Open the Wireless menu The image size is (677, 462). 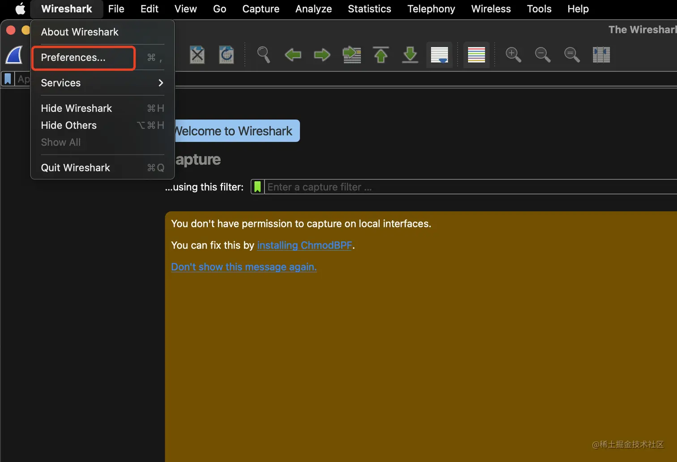point(491,9)
